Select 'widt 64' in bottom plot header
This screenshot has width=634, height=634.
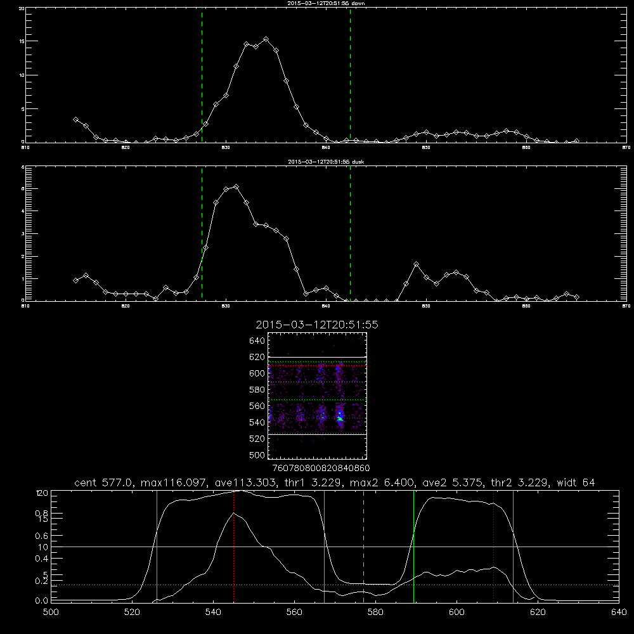576,482
